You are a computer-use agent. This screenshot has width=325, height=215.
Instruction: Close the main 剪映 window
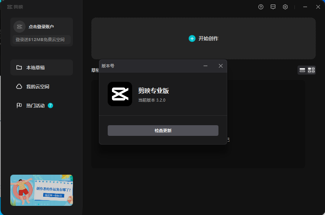click(318, 7)
